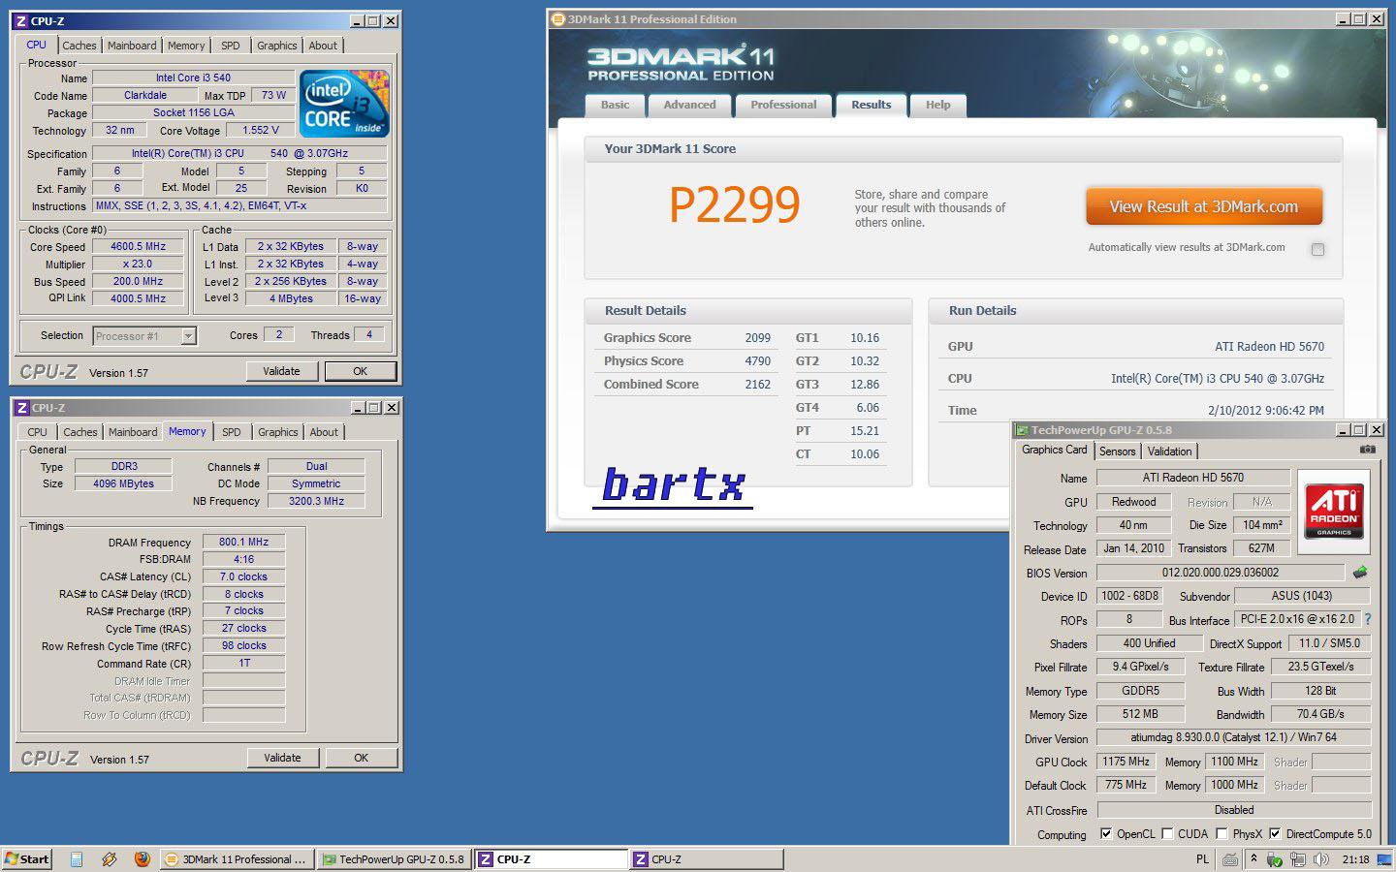Open the Professional tab in 3DMark 11

(x=783, y=105)
